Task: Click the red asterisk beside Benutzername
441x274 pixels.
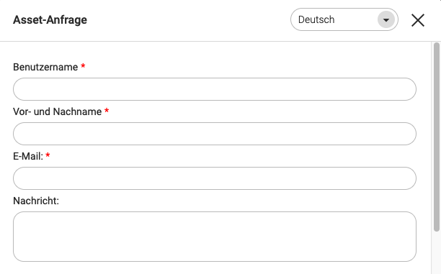Action: pos(83,66)
